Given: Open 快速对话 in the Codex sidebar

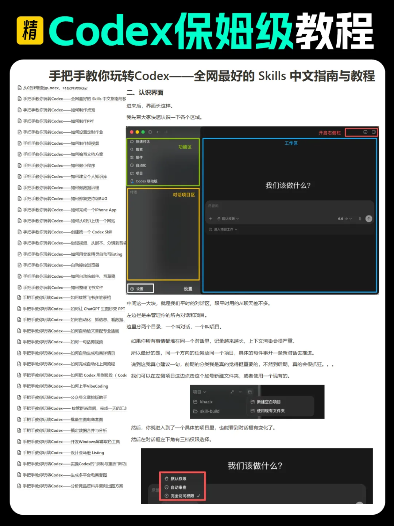Looking at the screenshot, I should [x=140, y=141].
